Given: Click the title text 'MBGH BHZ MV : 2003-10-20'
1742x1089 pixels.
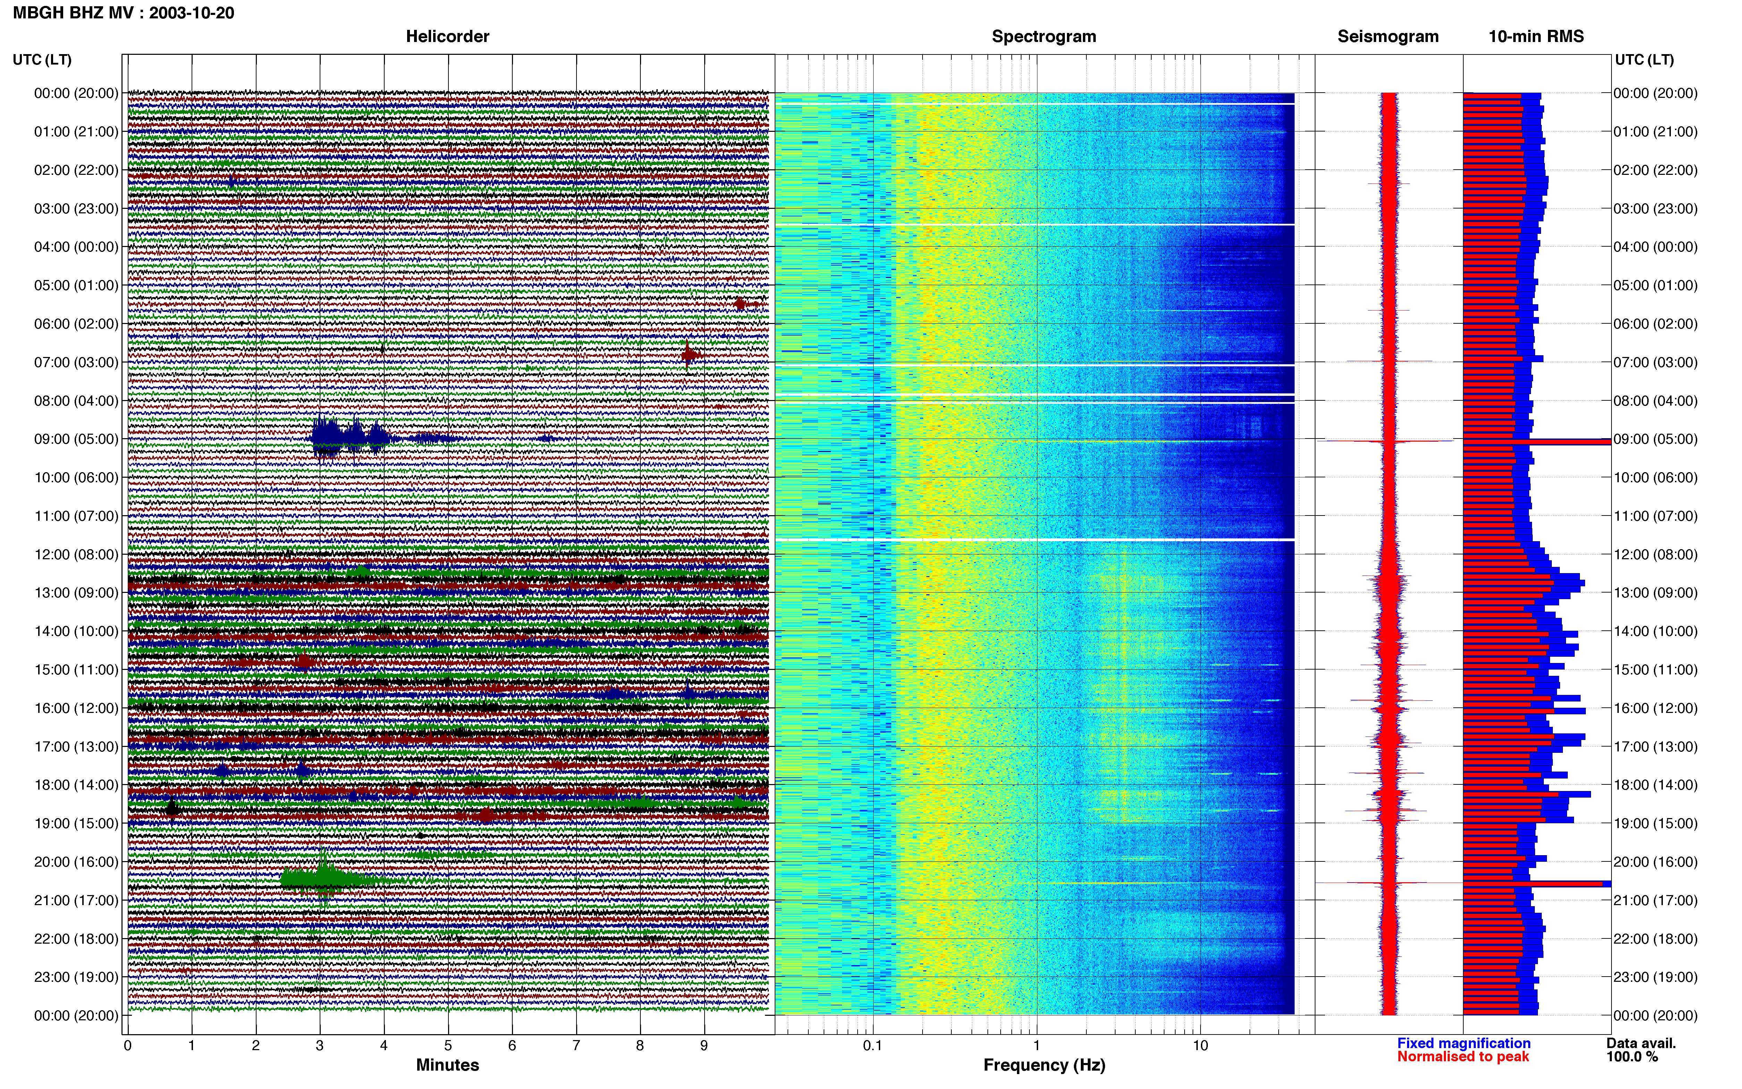Looking at the screenshot, I should [x=123, y=13].
